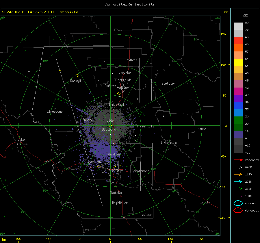Click the purple 39-36 dBZ swatch
The image size is (260, 243).
coord(238,99)
